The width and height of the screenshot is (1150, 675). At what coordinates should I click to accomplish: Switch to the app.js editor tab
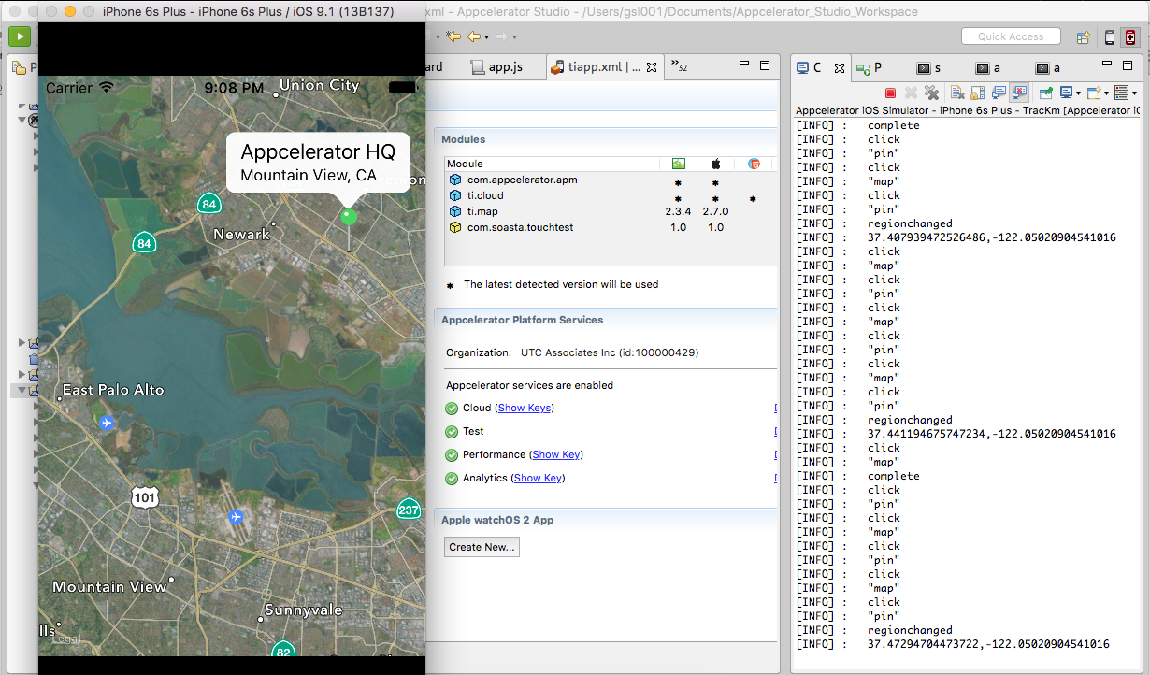(x=496, y=67)
